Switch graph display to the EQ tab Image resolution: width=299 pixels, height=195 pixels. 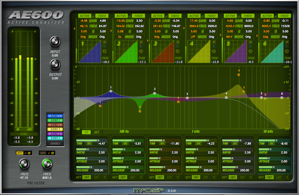[86, 132]
